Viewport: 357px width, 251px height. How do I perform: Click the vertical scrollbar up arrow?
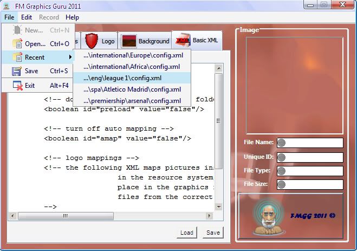coord(219,68)
